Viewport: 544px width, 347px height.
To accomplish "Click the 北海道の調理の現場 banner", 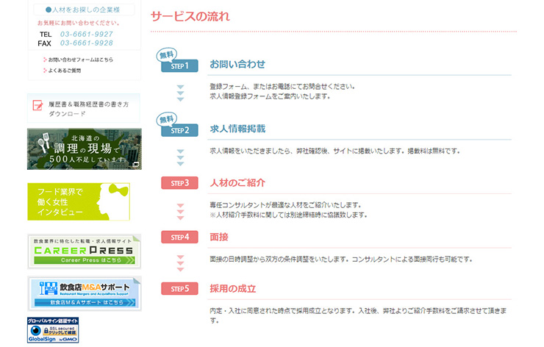I will tap(83, 149).
